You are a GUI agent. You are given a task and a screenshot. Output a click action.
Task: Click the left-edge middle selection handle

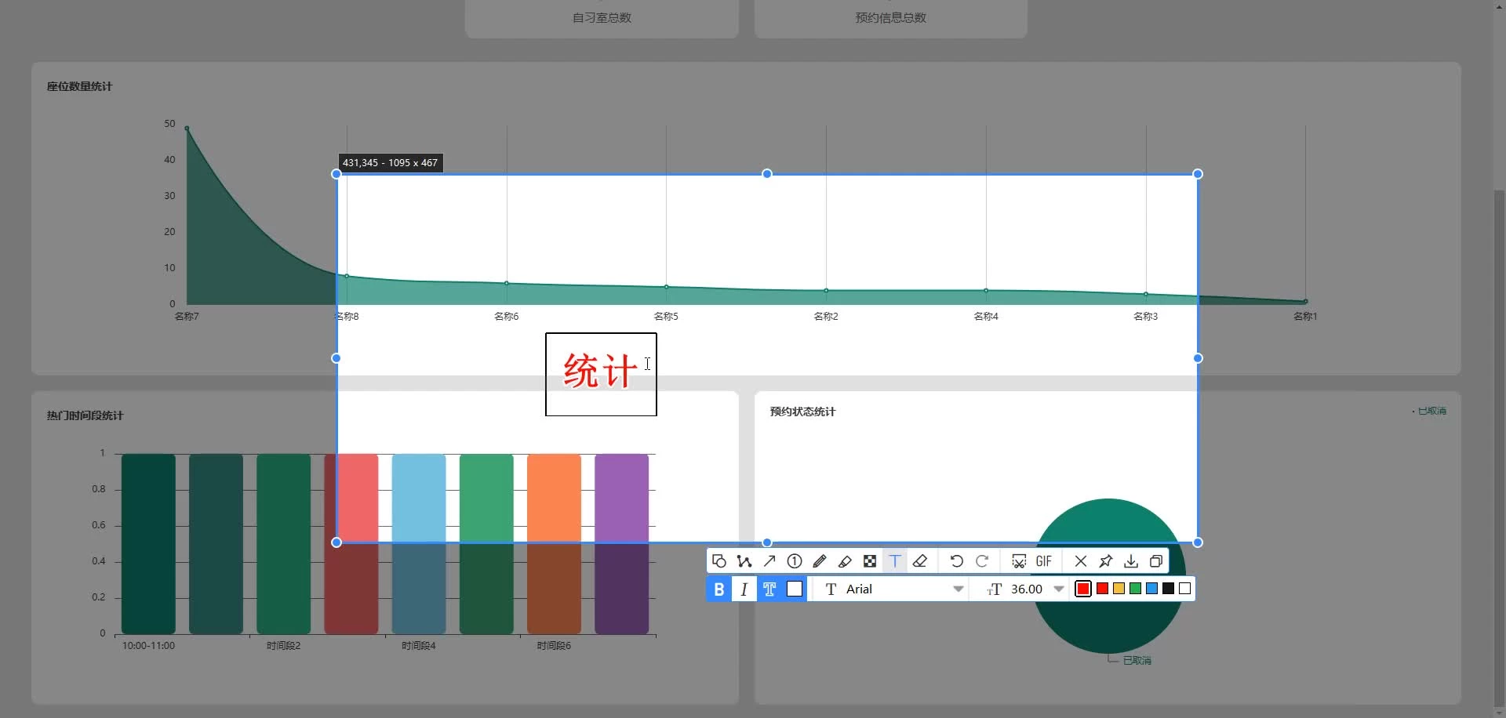(336, 358)
